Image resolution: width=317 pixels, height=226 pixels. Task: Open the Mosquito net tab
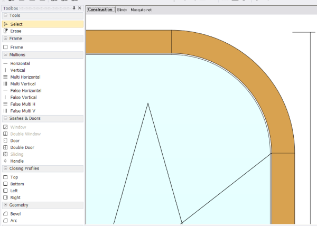point(141,10)
